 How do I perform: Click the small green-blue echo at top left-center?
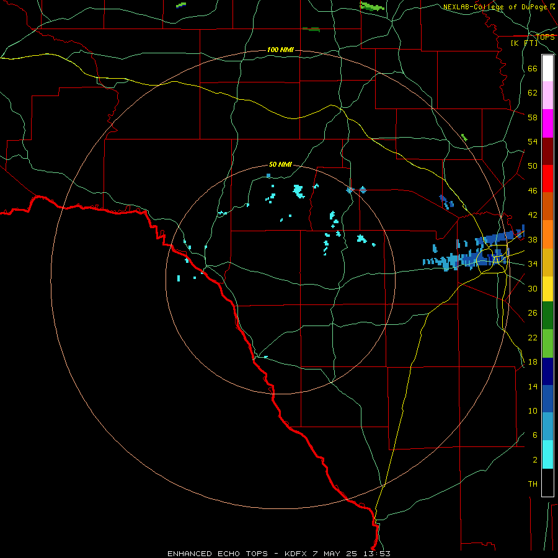[x=181, y=5]
